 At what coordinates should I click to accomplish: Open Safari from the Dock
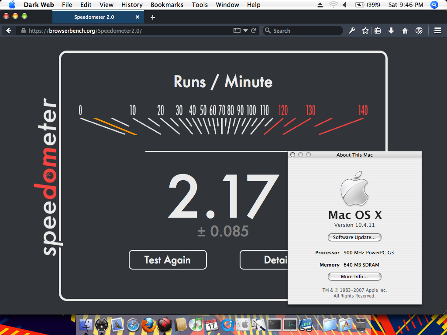[133, 325]
